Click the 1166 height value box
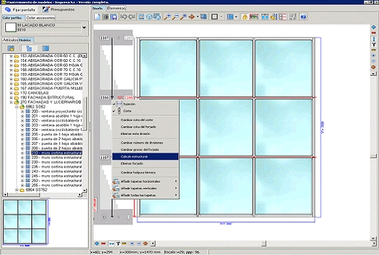 pos(105,97)
